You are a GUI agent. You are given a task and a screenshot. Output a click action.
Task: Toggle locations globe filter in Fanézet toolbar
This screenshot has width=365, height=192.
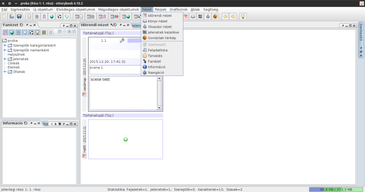[12, 32]
